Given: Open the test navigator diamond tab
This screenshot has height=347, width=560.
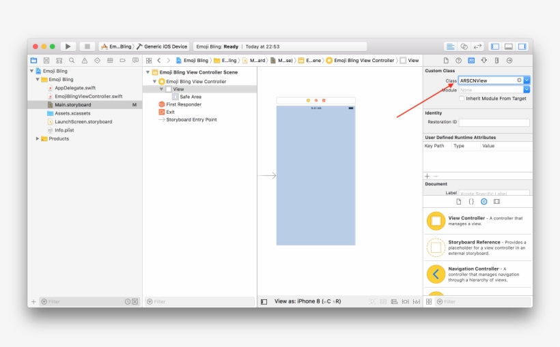Looking at the screenshot, I should point(97,60).
